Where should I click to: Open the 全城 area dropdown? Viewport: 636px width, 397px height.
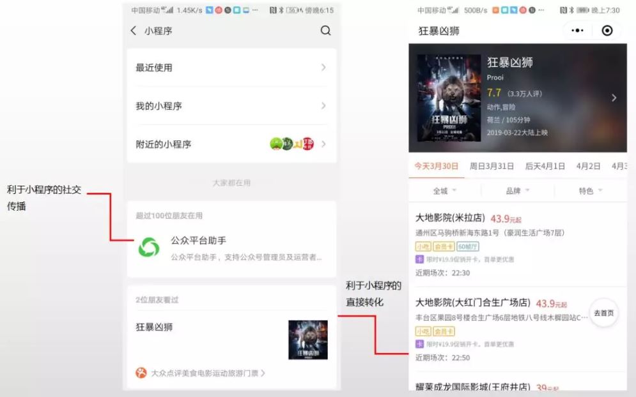(444, 191)
